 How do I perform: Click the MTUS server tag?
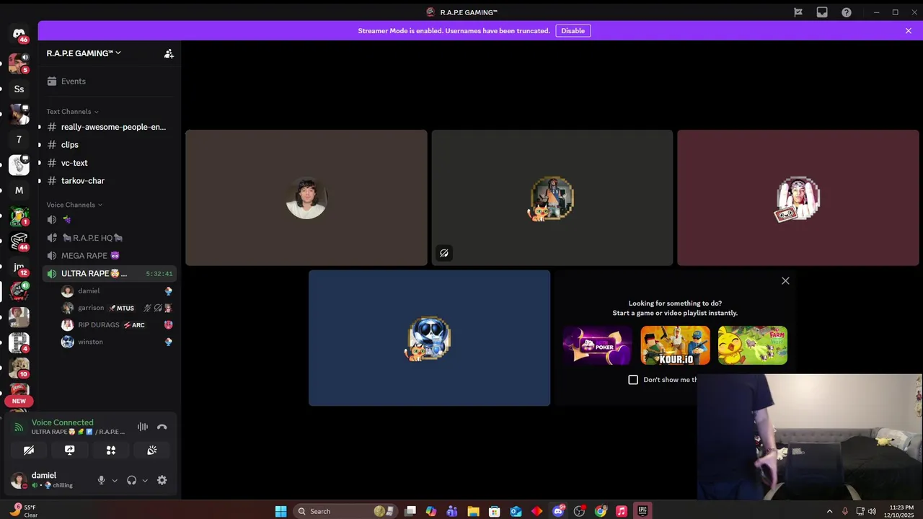[x=122, y=308]
